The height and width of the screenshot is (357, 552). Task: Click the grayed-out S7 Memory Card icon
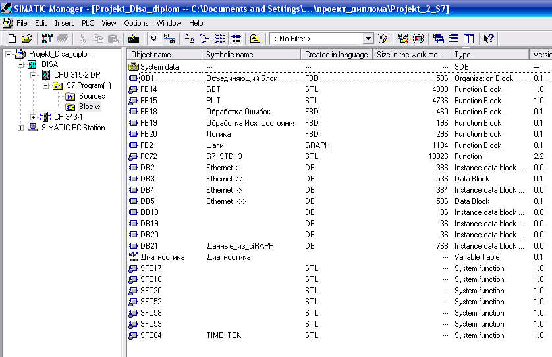pyautogui.click(x=63, y=39)
